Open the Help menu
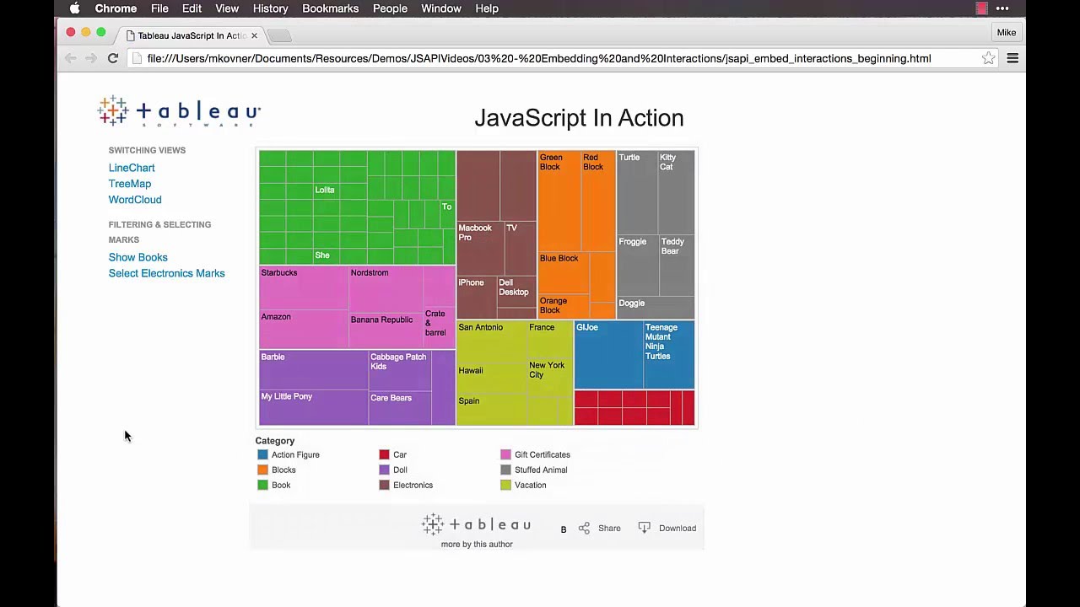Viewport: 1080px width, 607px height. pos(487,8)
